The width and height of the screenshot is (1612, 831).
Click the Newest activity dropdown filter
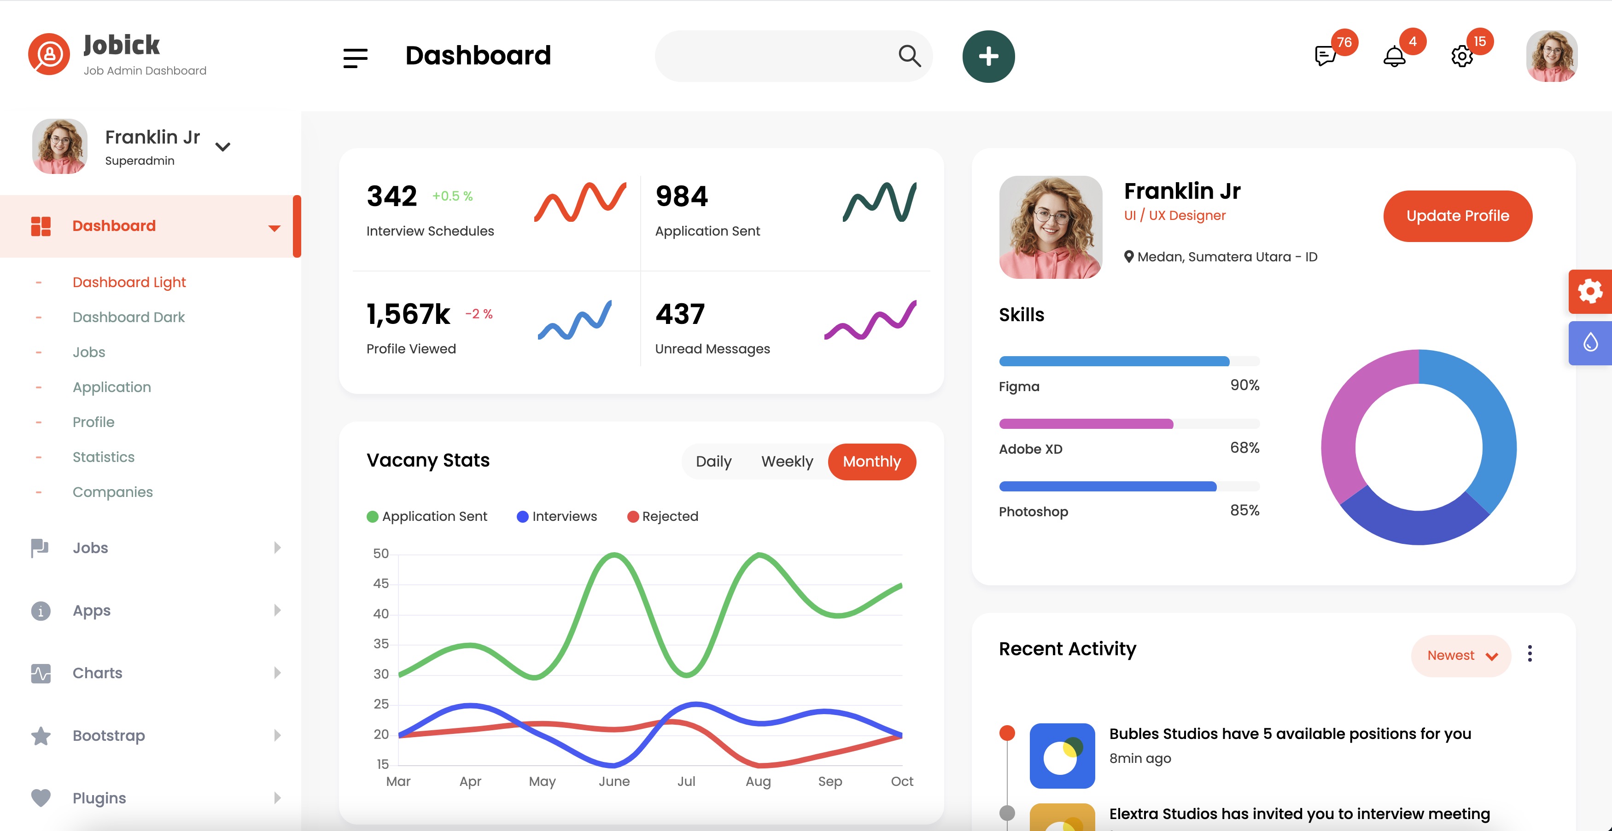tap(1462, 654)
